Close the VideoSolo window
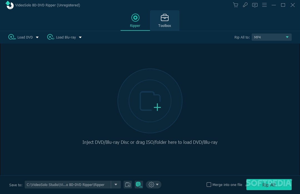Viewport: 300px width, 194px height. point(292,5)
